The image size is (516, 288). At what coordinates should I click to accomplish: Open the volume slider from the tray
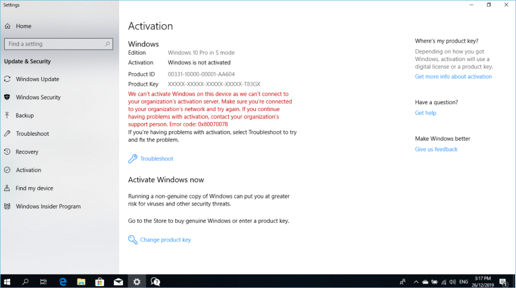click(452, 281)
